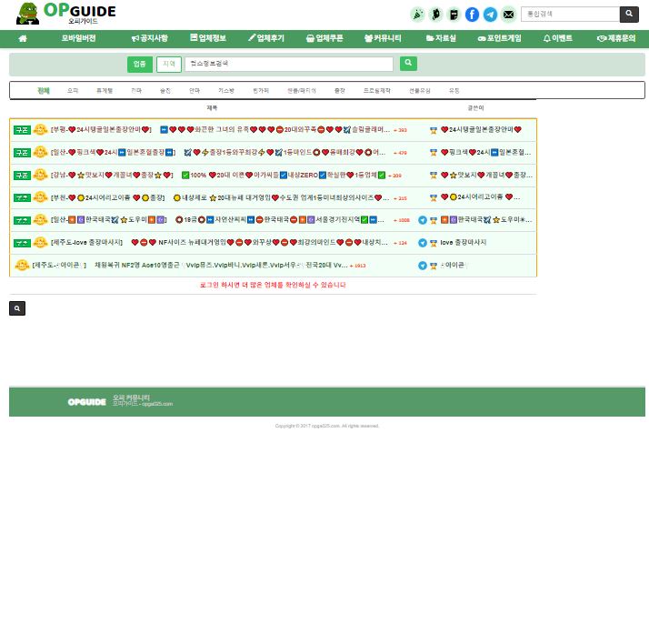
Task: Click author name love 출장마사지
Action: point(464,242)
